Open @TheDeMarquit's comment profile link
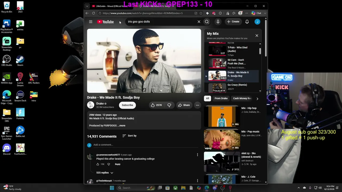 coord(104,181)
